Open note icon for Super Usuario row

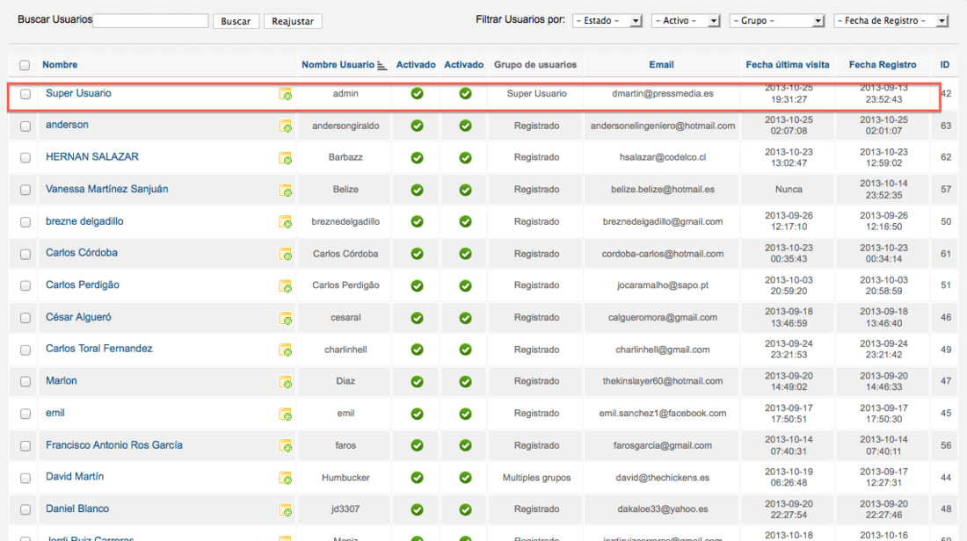[285, 94]
